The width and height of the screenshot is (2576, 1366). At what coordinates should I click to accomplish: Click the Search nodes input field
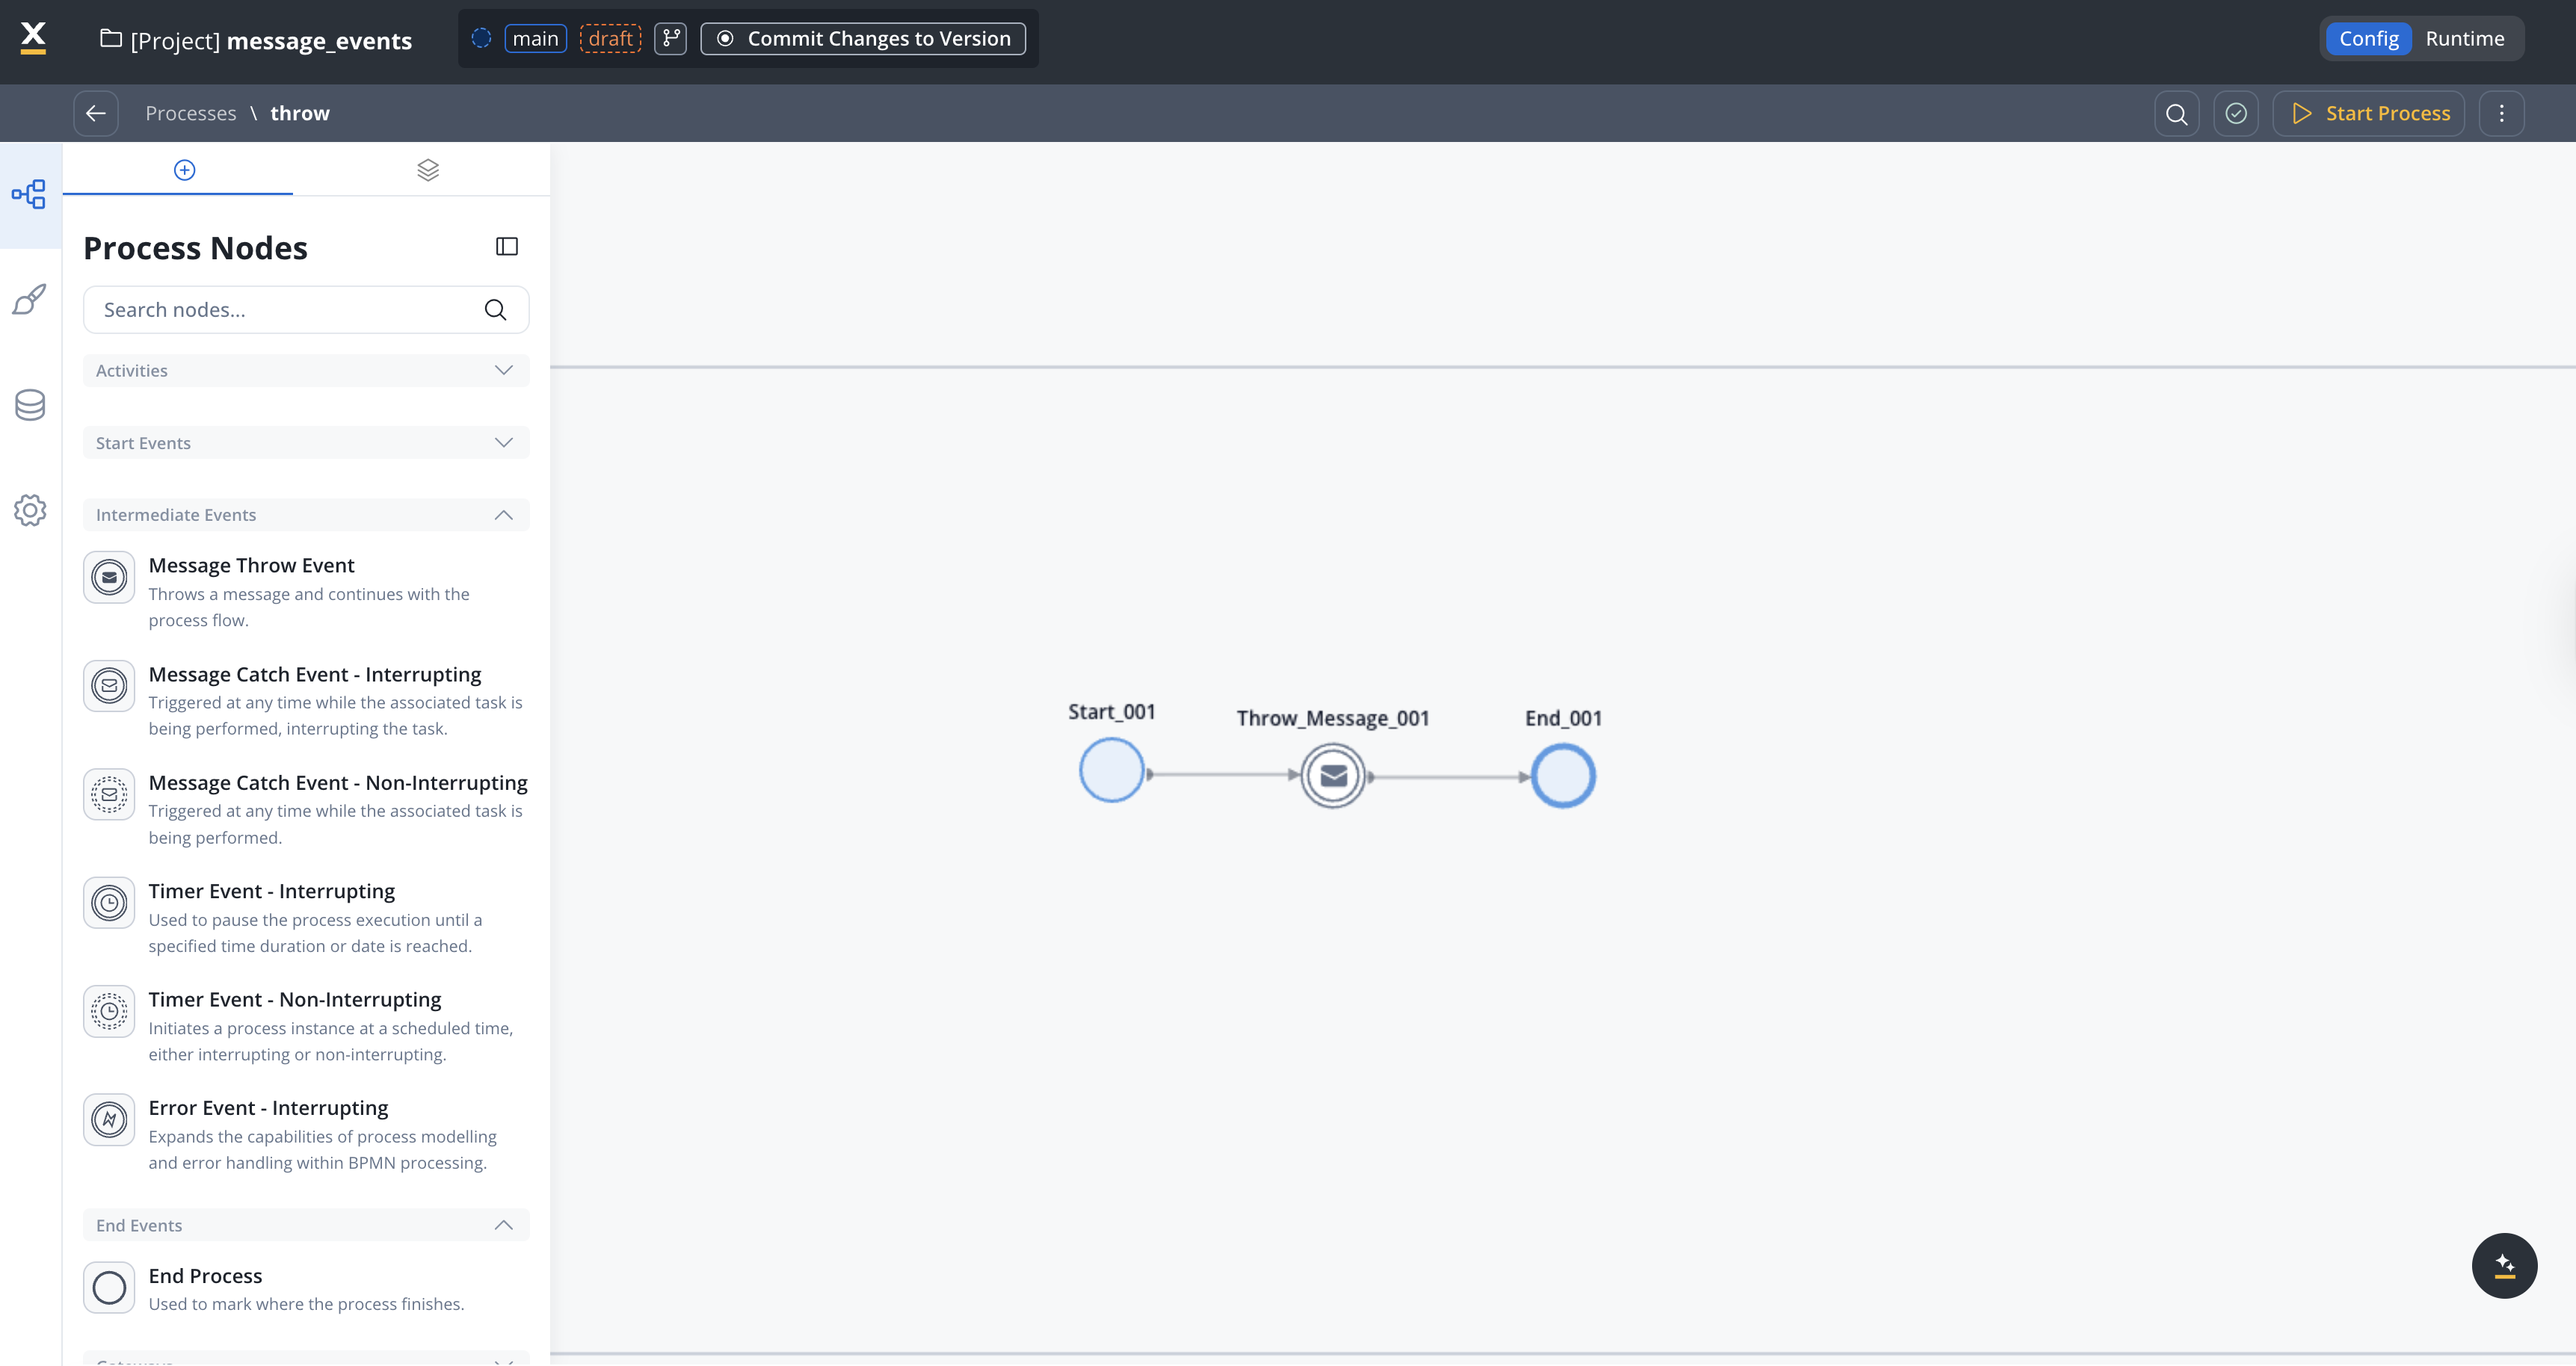(x=285, y=310)
